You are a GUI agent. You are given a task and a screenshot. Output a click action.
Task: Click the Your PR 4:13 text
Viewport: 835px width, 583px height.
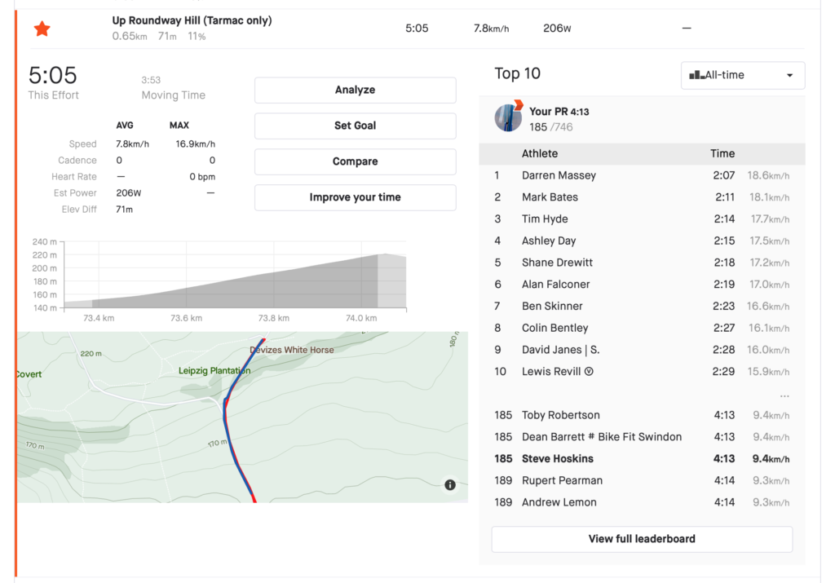click(559, 112)
